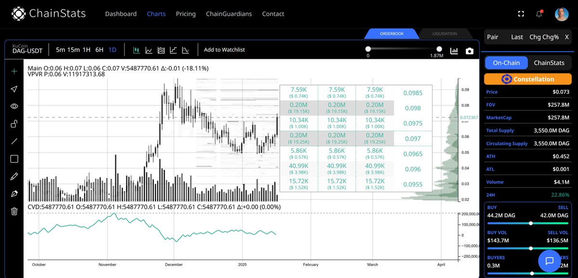Viewport: 578px width, 278px height.
Task: Go to the Pricing page
Action: coord(186,14)
